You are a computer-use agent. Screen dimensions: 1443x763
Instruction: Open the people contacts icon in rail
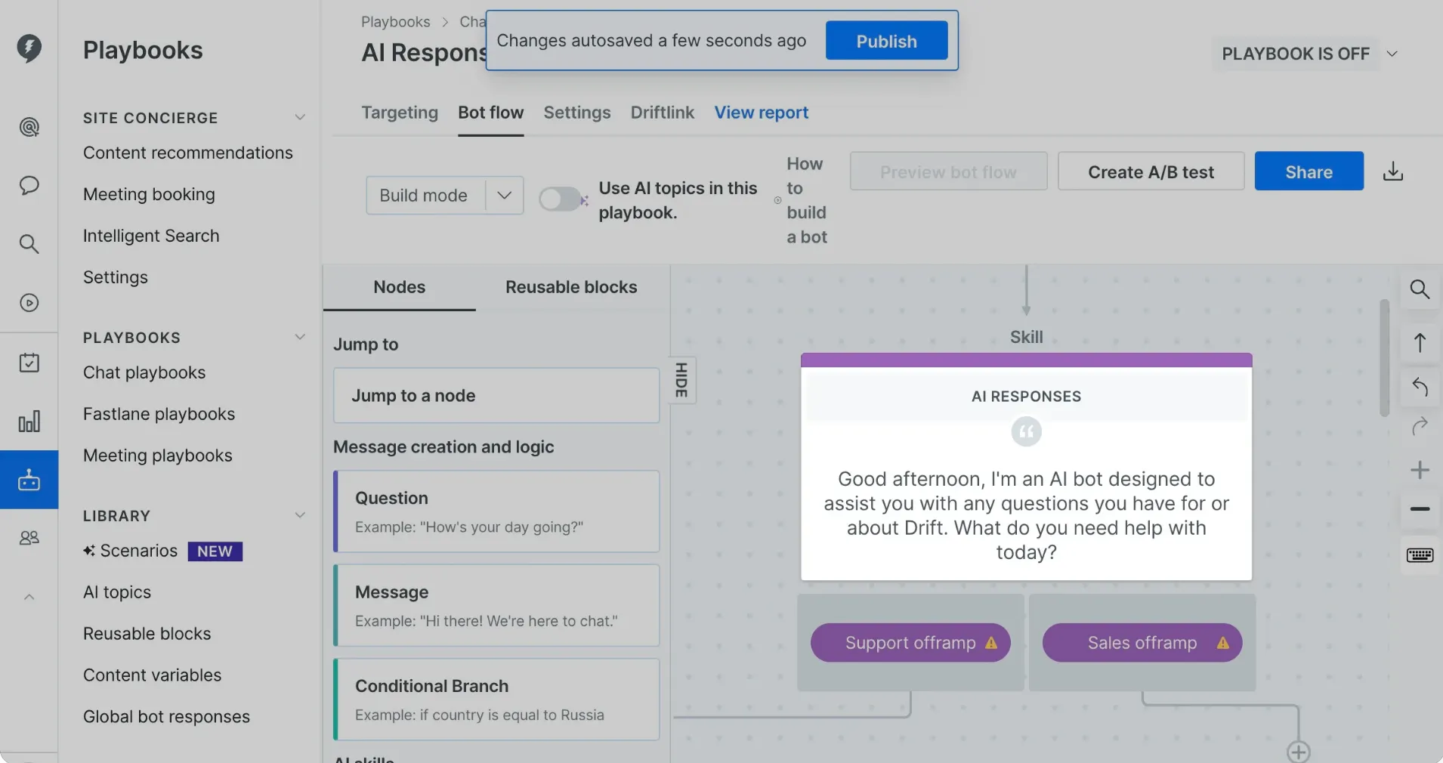[29, 538]
